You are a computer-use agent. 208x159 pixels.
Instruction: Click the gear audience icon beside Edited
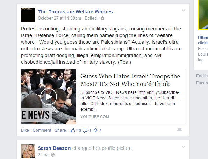point(102,18)
